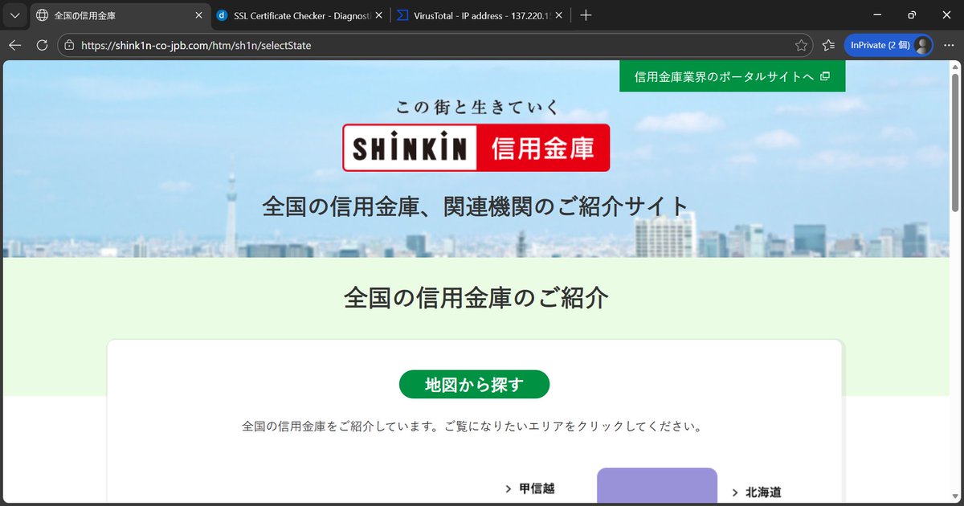The image size is (964, 506).
Task: Click external link icon on portal button
Action: tap(825, 76)
